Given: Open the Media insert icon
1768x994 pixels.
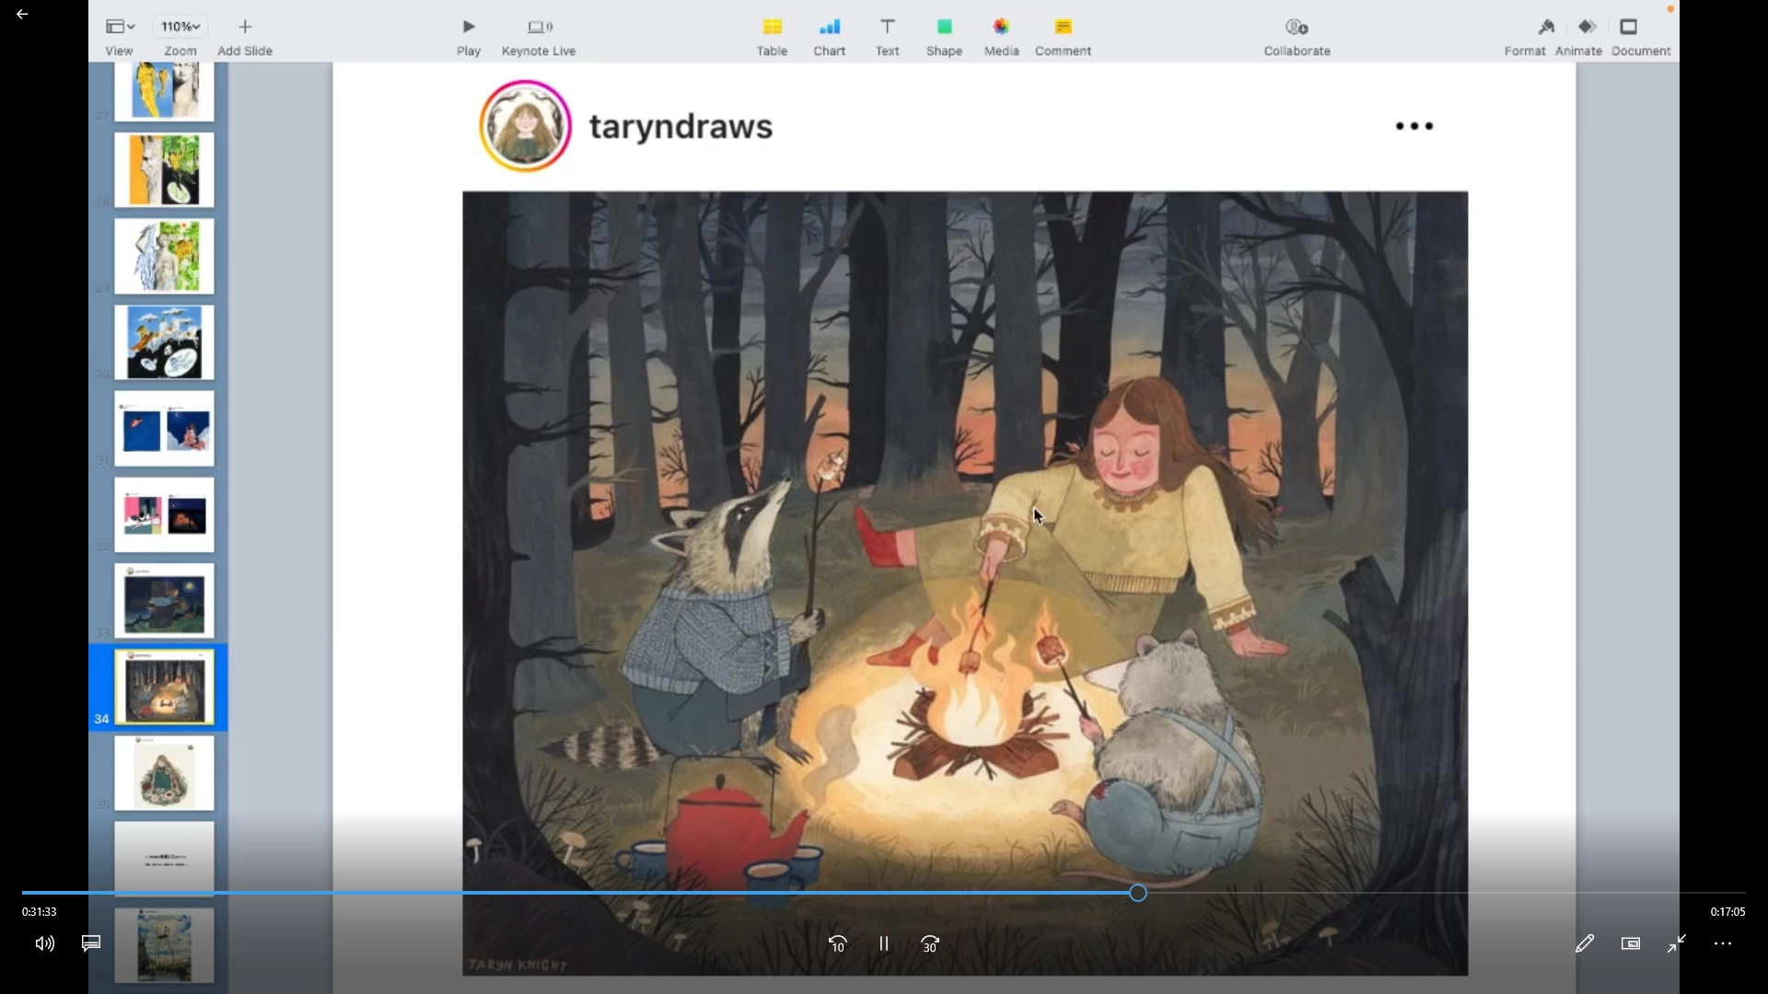Looking at the screenshot, I should [x=1001, y=28].
